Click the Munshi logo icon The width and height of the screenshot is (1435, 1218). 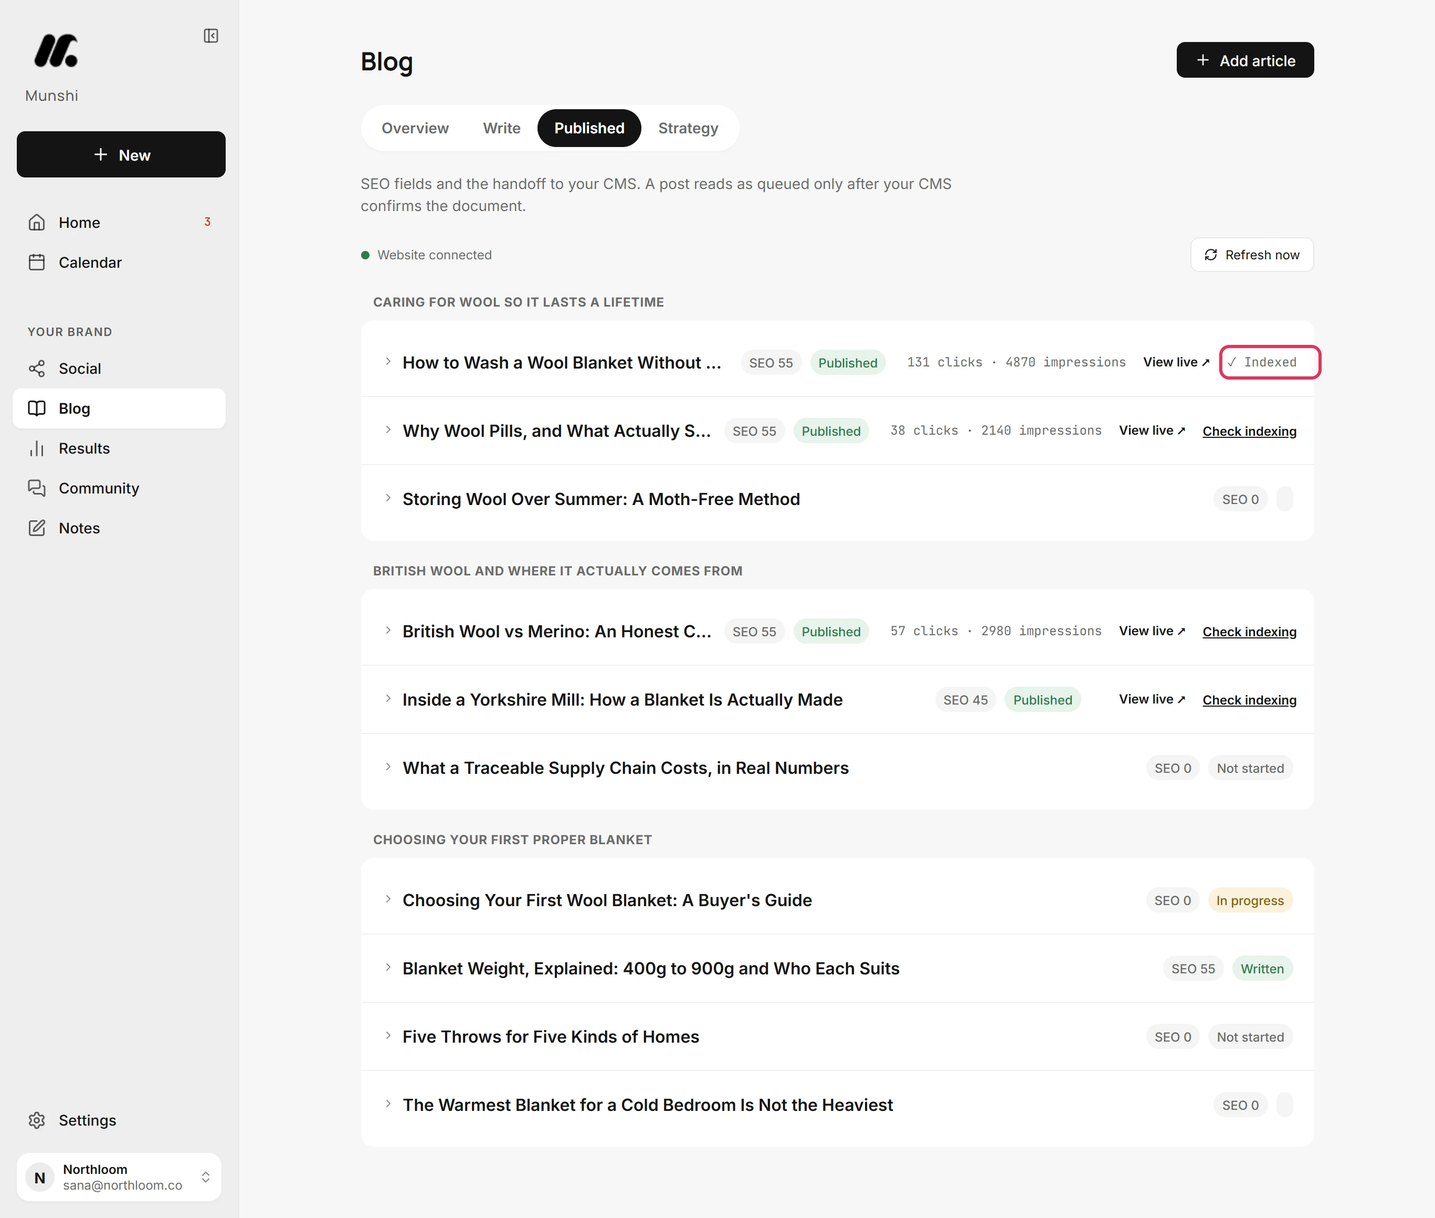pyautogui.click(x=56, y=50)
